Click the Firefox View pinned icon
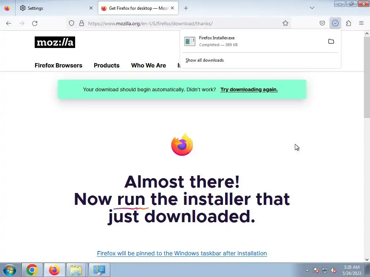The image size is (370, 277). click(7, 8)
